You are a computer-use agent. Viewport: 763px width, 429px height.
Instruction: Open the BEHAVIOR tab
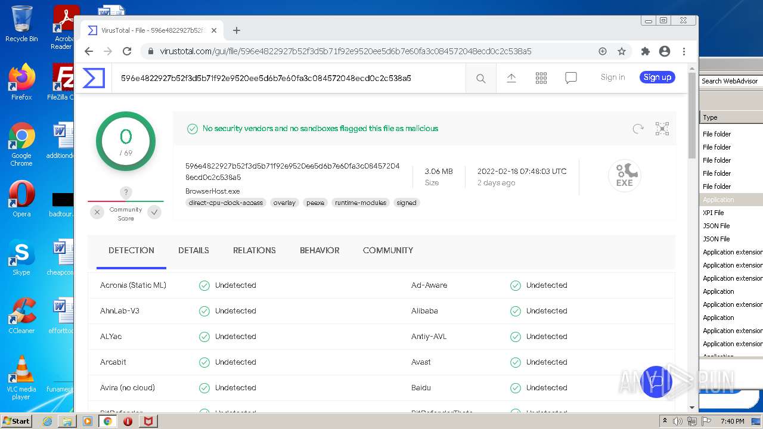pos(320,250)
